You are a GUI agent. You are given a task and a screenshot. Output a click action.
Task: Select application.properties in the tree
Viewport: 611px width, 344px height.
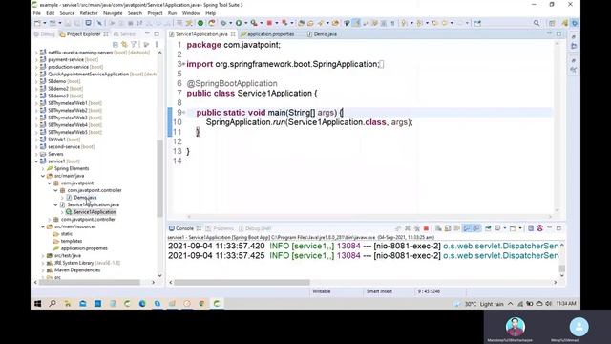(84, 248)
